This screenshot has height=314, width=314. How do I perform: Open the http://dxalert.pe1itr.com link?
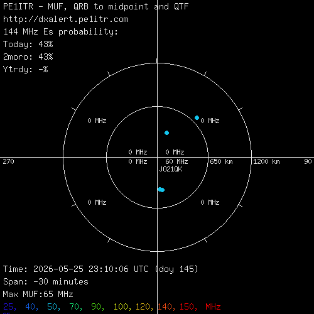66,19
